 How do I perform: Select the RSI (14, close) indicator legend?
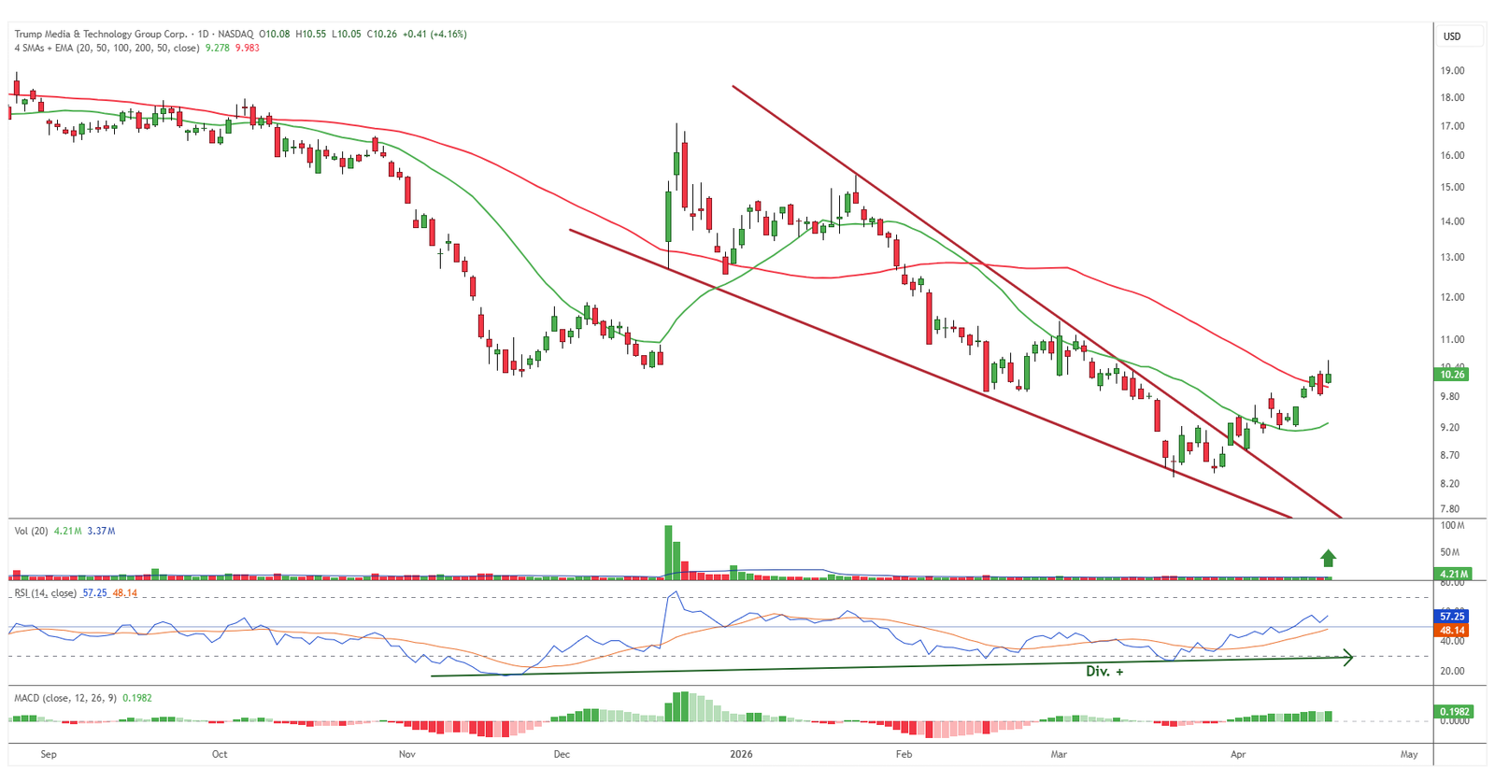[x=45, y=593]
